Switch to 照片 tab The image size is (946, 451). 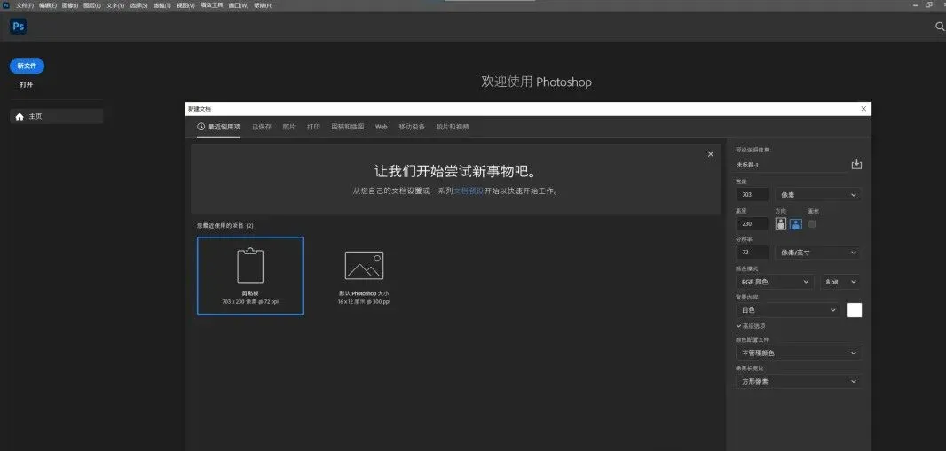(x=289, y=127)
